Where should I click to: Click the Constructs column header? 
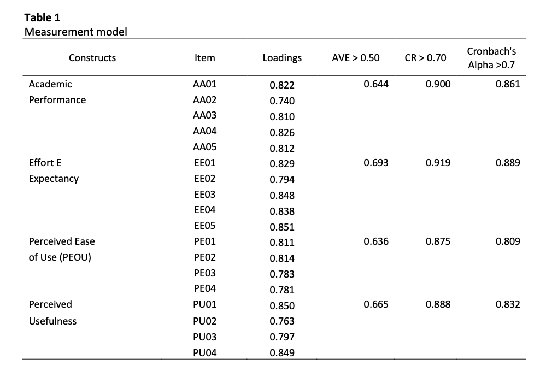pos(92,57)
